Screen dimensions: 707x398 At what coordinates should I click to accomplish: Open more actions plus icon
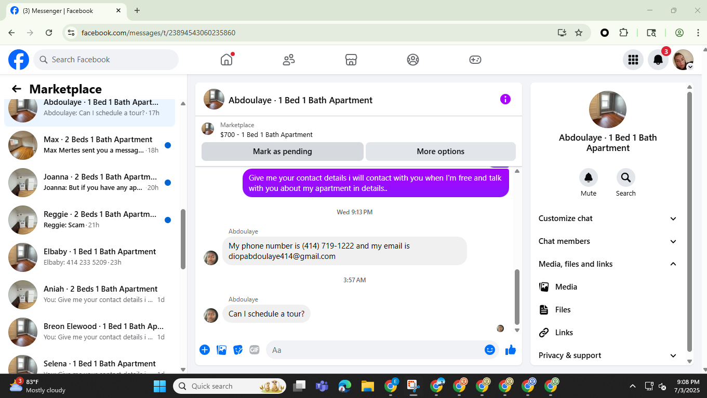[x=205, y=350]
